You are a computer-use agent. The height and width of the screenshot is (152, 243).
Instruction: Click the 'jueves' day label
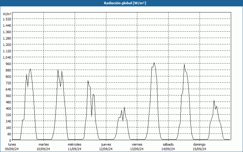point(106,144)
